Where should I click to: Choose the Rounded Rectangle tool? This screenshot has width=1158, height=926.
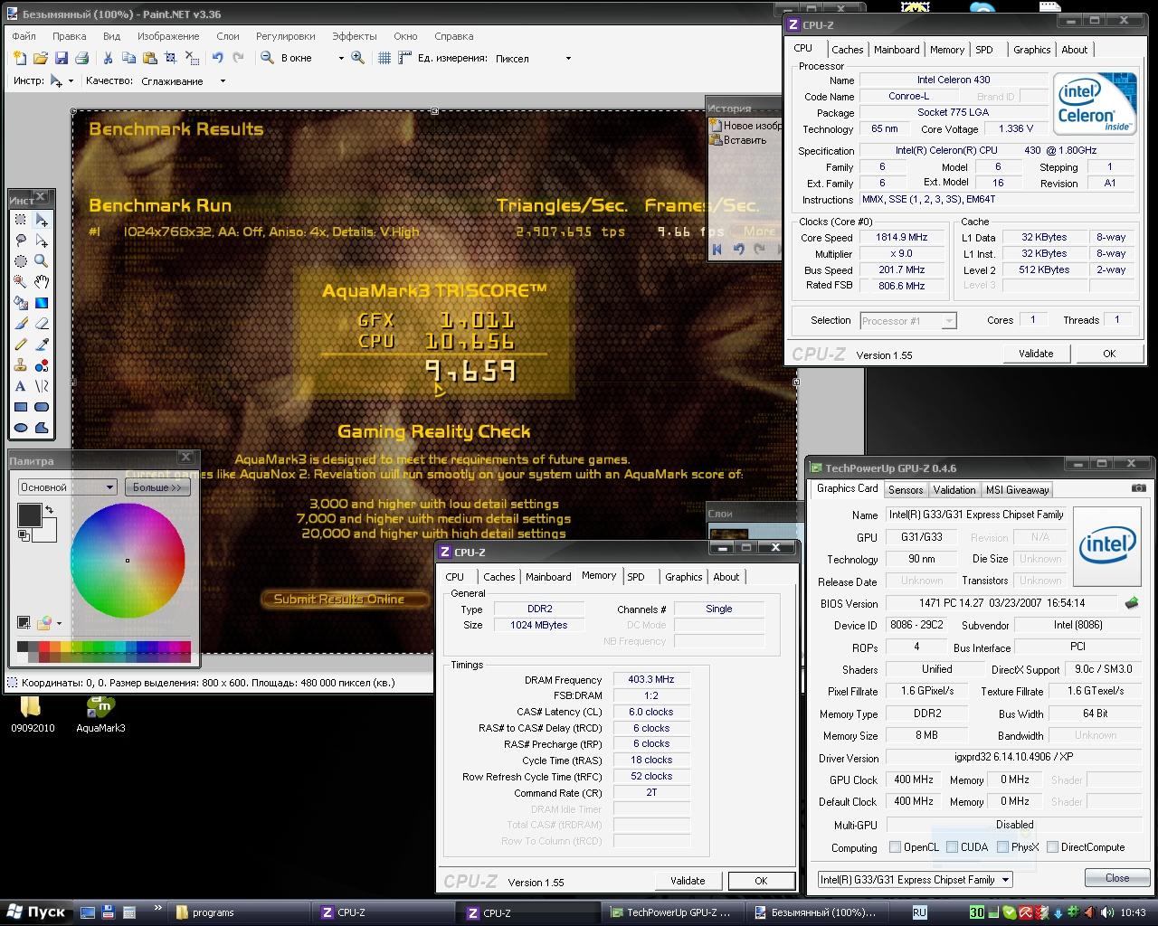42,407
